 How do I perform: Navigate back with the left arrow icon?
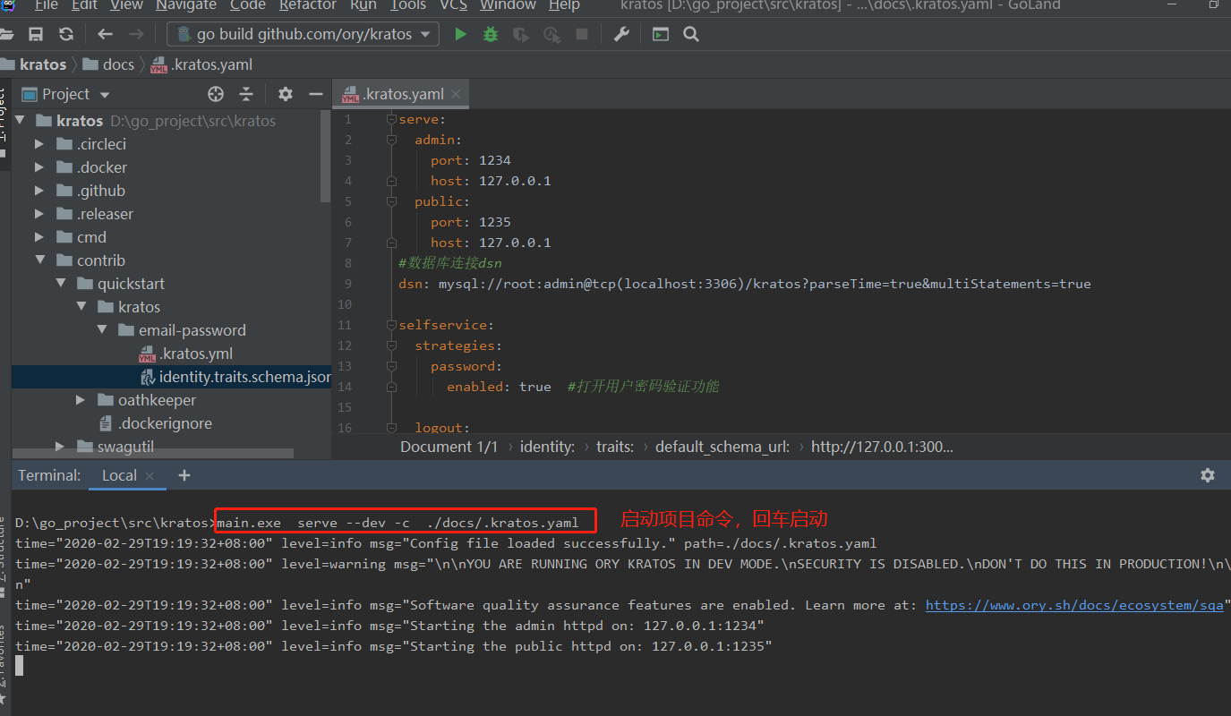tap(106, 34)
